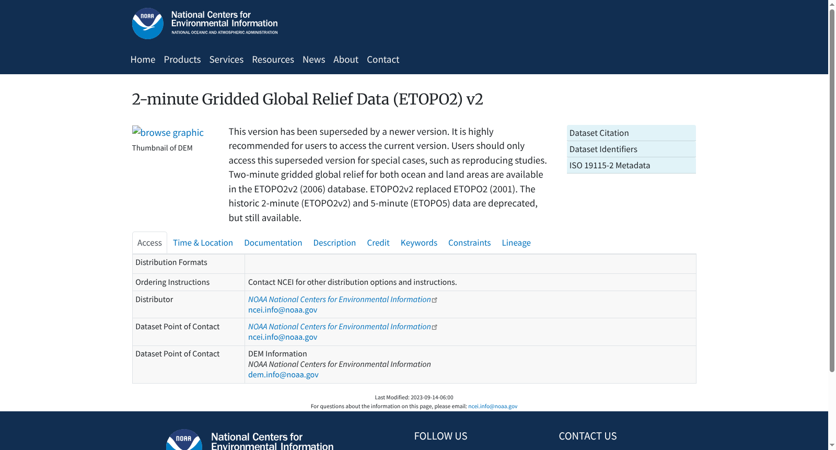Open the Distributor's NOAA National Centers link
This screenshot has height=450, width=836.
click(340, 299)
